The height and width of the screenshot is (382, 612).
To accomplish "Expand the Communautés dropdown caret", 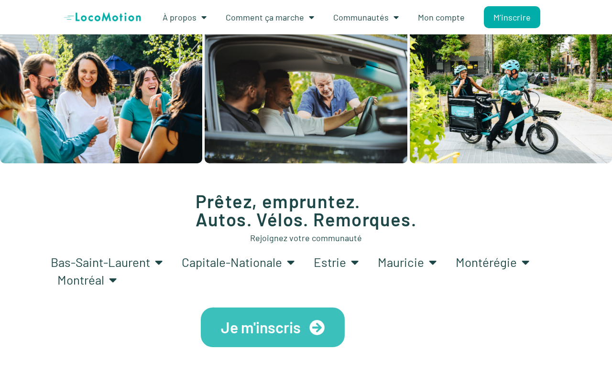I will tap(396, 18).
